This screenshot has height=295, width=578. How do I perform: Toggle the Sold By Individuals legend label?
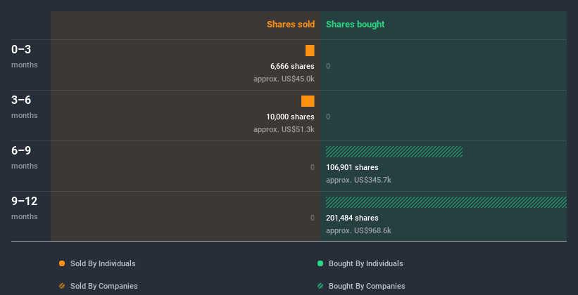coord(103,263)
